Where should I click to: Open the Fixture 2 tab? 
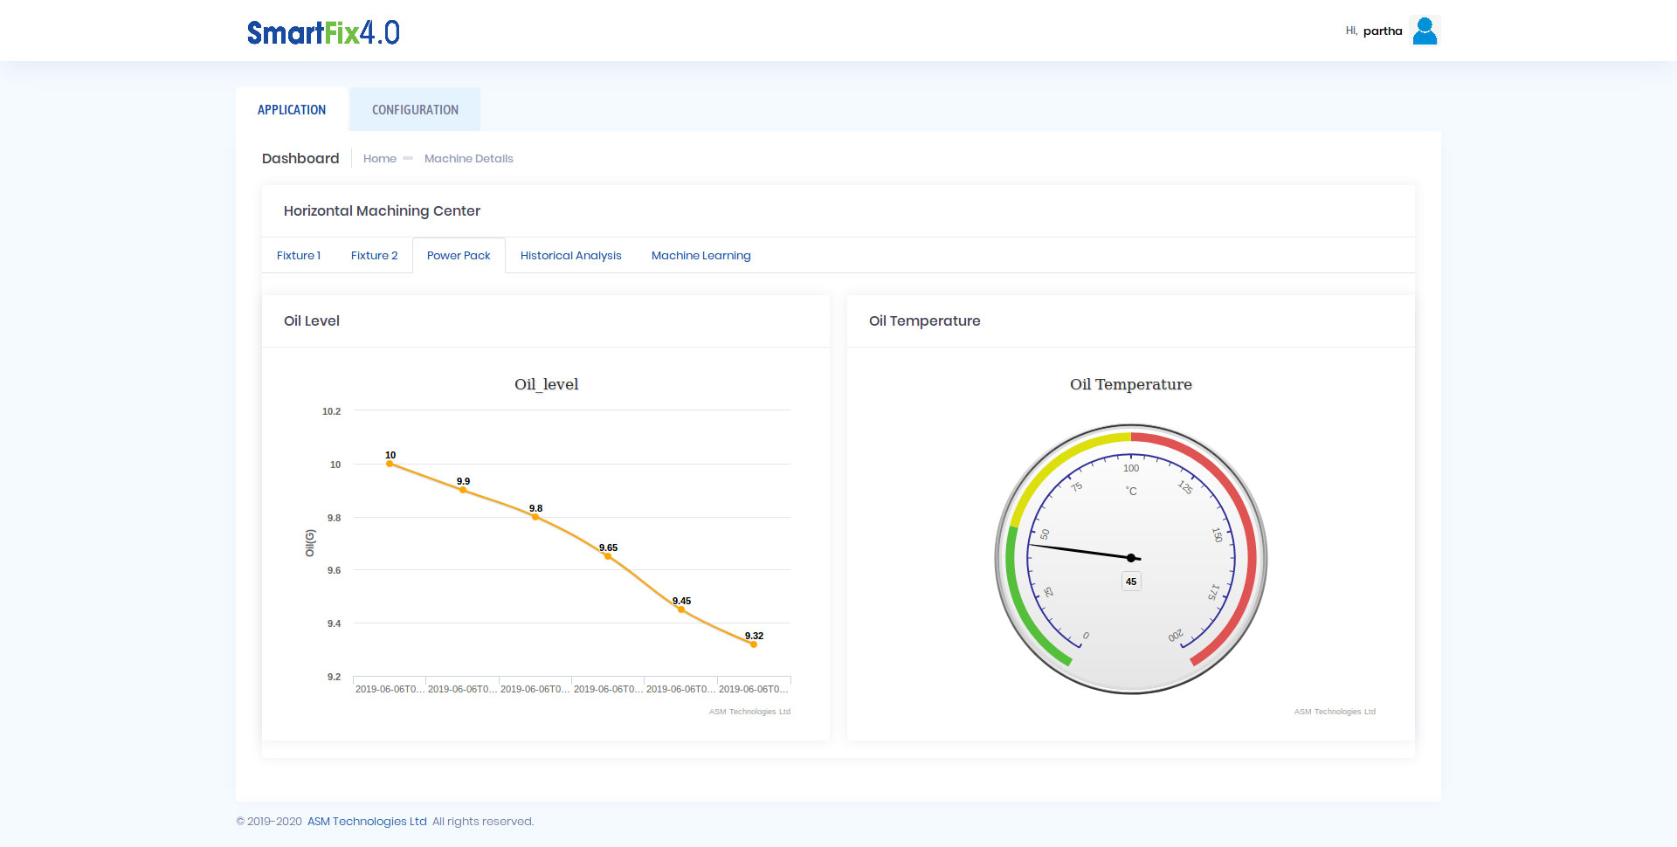point(374,256)
